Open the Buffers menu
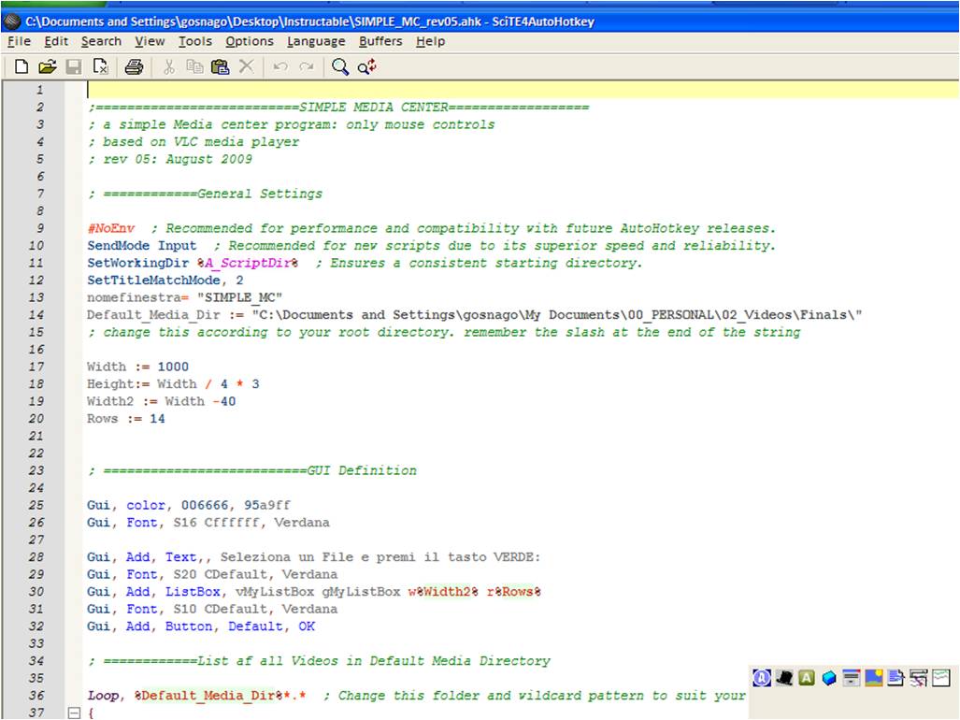 point(380,41)
